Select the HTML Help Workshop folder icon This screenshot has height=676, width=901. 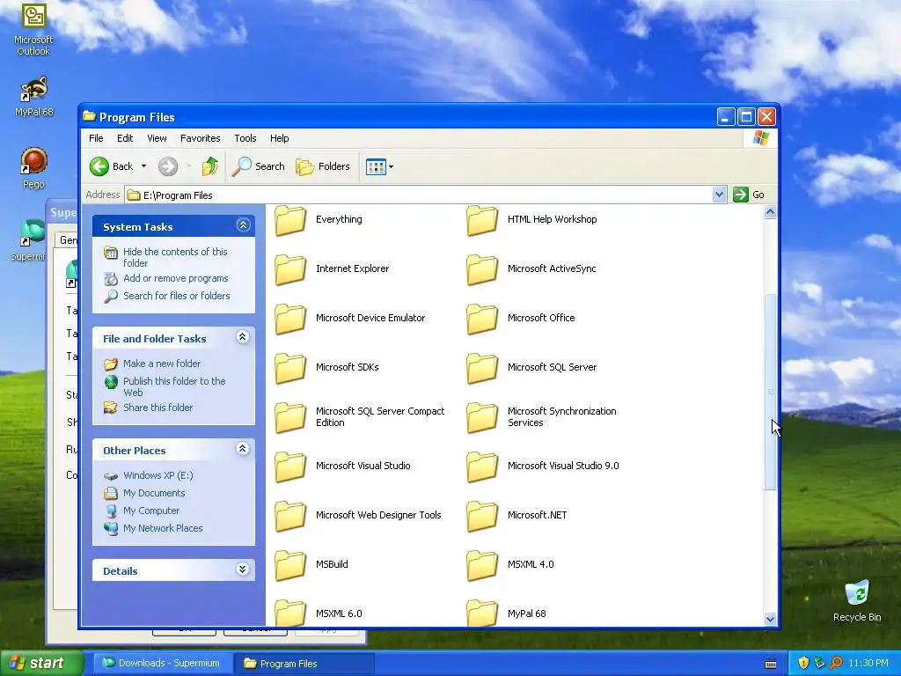coord(482,221)
